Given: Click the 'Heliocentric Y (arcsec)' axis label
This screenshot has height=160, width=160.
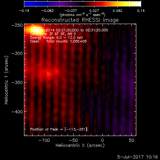Looking at the screenshot, I should coord(6,80).
